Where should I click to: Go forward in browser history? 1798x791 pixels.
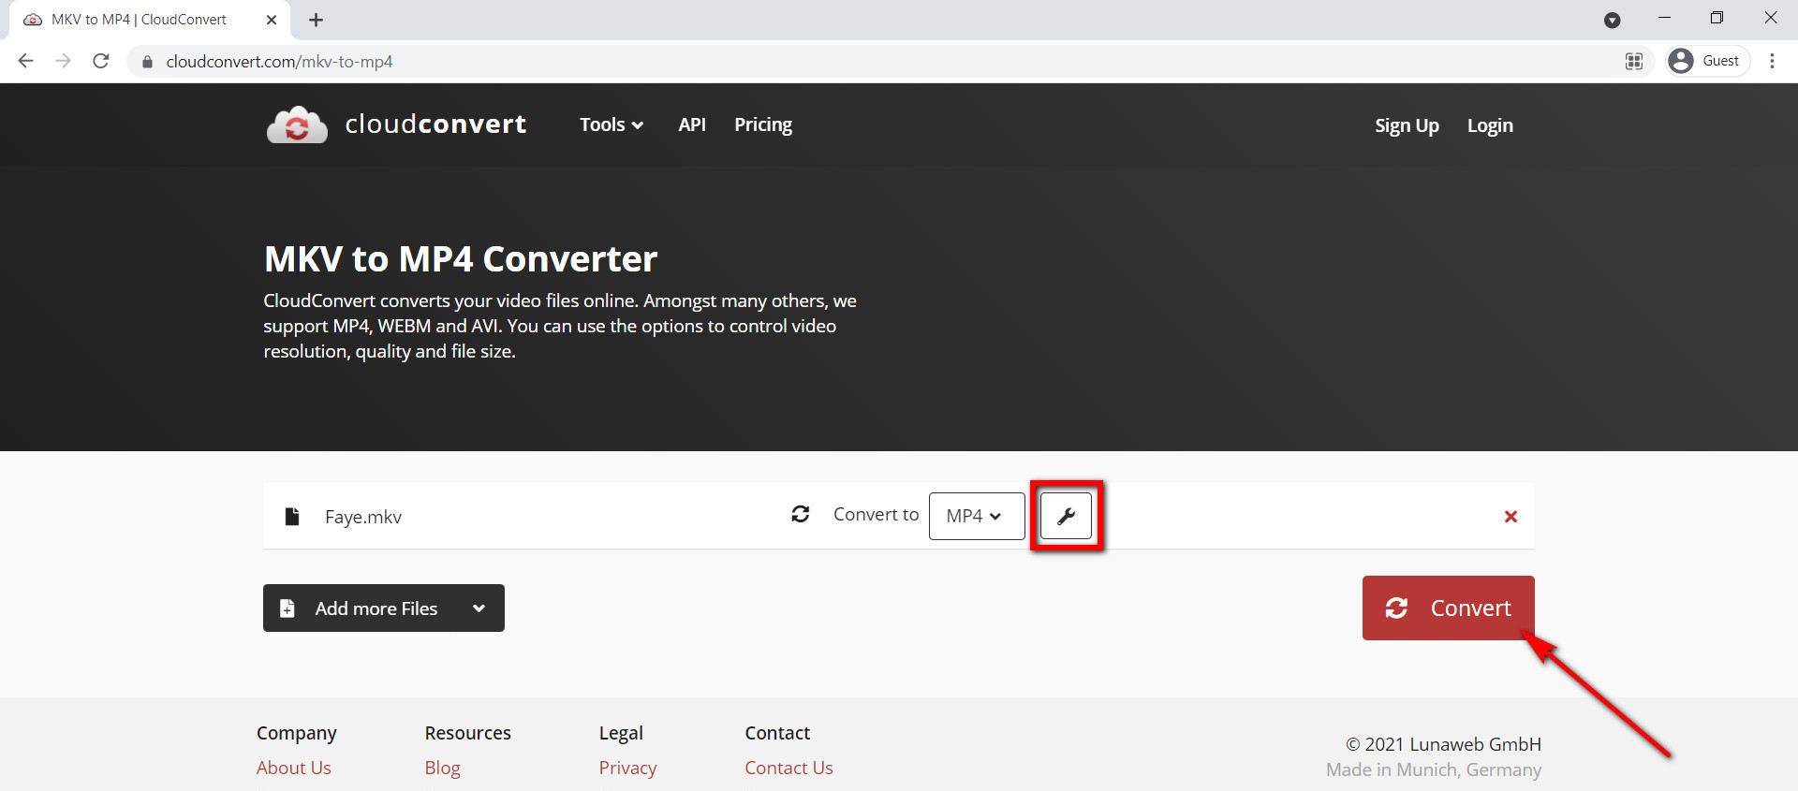point(64,61)
